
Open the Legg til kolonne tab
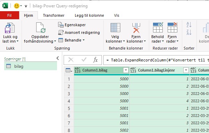point(89,15)
